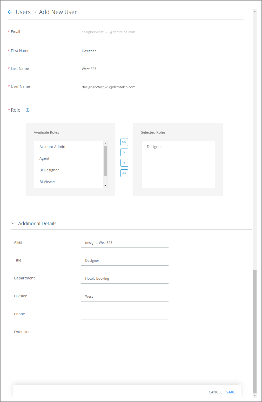Collapse the Additional Details section
The height and width of the screenshot is (402, 262).
tap(13, 224)
